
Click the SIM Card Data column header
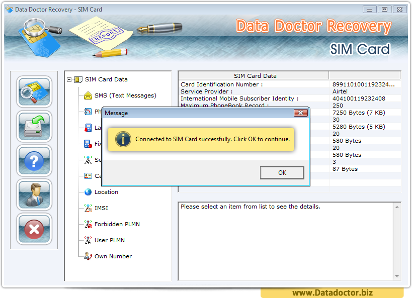[254, 75]
